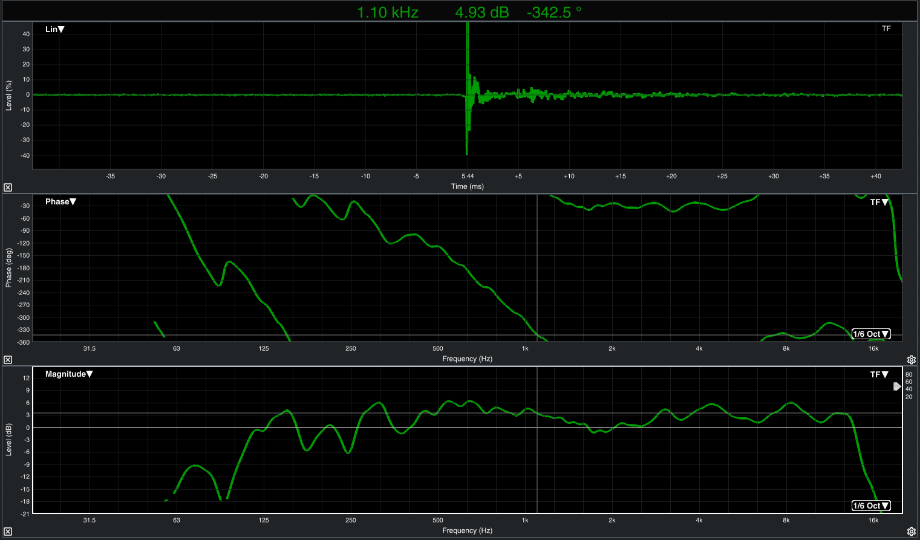Close the Phase chart with its X icon
Image resolution: width=920 pixels, height=540 pixels.
(8, 360)
